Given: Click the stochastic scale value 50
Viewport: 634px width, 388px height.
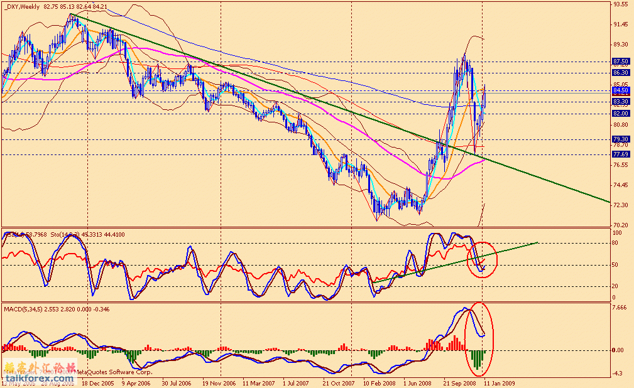Looking at the screenshot, I should click(x=615, y=265).
